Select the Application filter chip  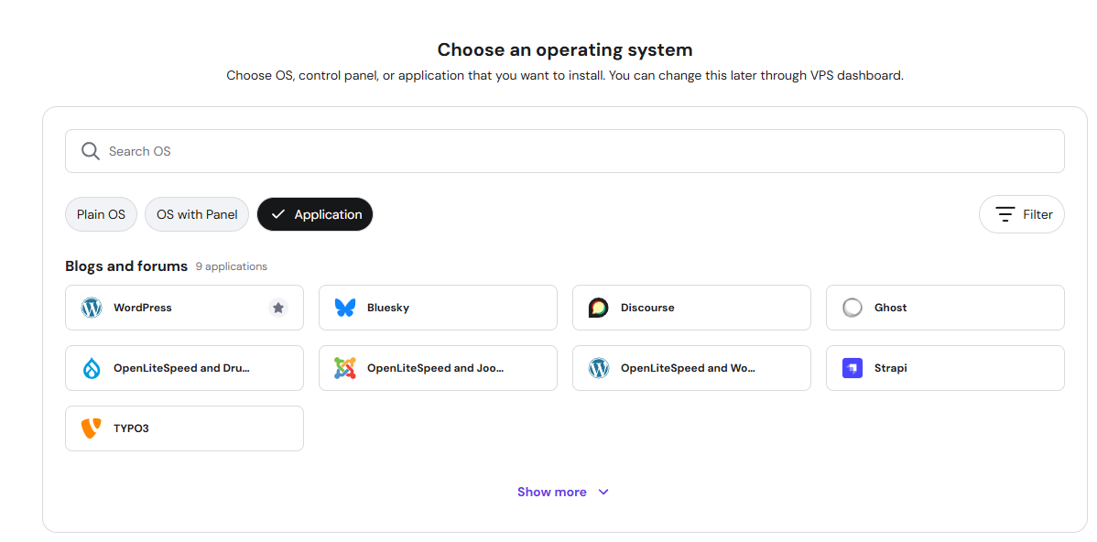coord(315,215)
